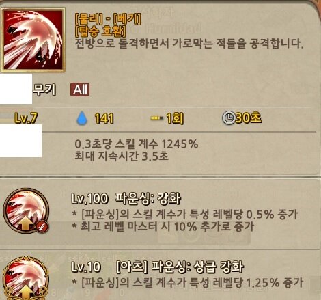The height and width of the screenshot is (300, 321).
Task: Click the up arrow on 파운싱: 강화 icon
Action: (x=25, y=223)
